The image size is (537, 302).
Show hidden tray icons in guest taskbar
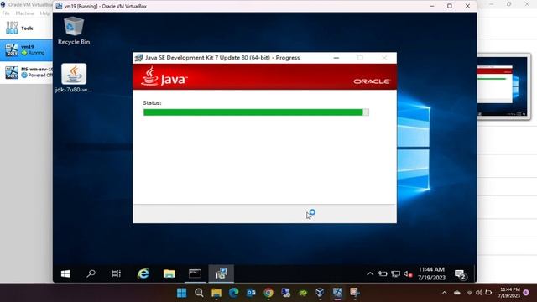370,273
